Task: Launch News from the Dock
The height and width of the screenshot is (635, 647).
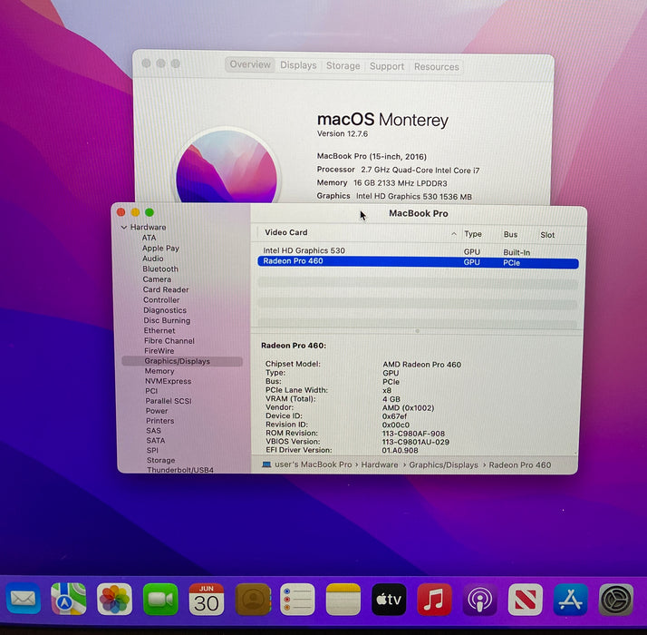Action: point(526,599)
